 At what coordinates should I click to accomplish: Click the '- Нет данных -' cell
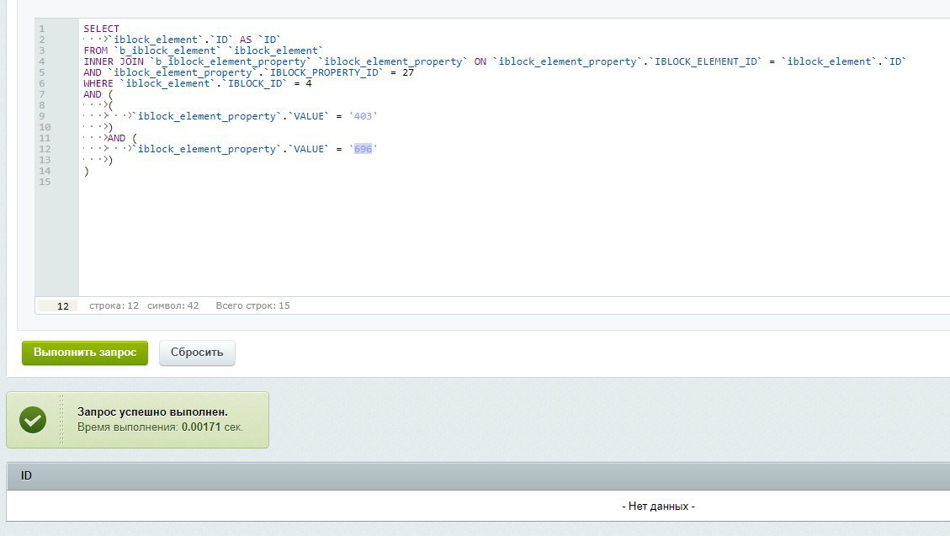coord(658,507)
